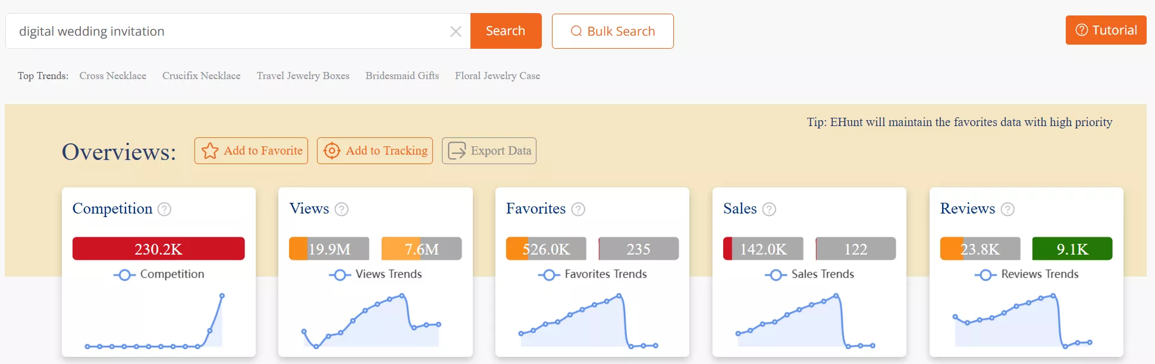Select the Crucifix Necklace trend link

(x=202, y=76)
